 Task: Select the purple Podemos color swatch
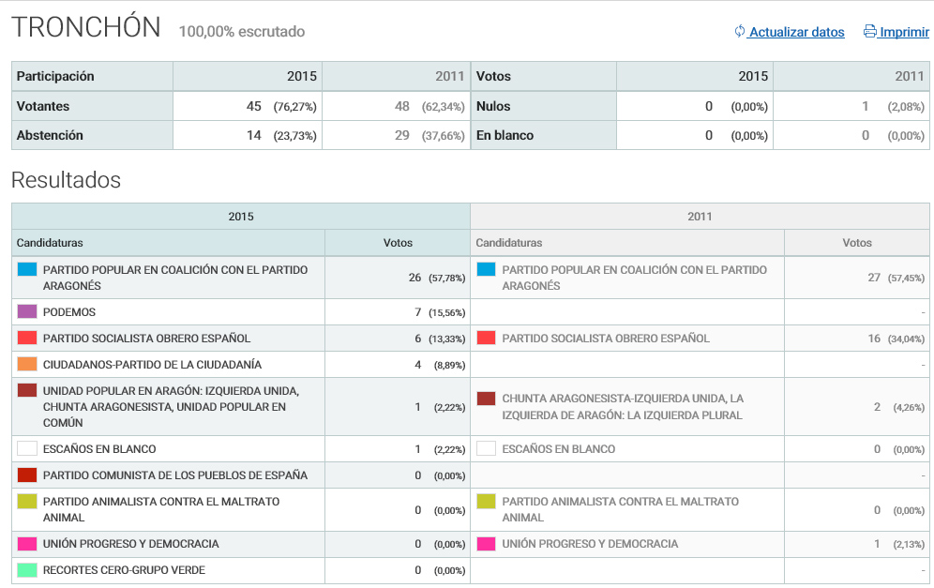click(x=27, y=311)
